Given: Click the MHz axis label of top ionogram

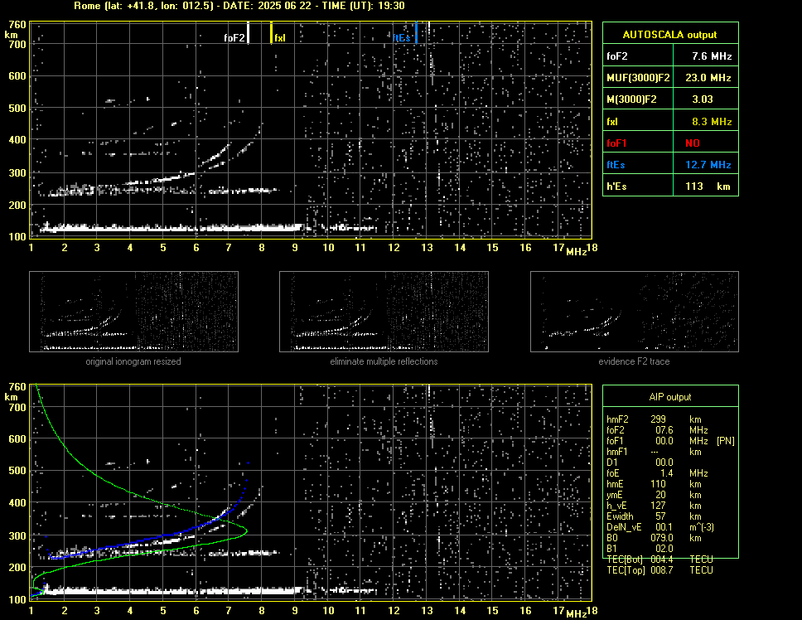Looking at the screenshot, I should pos(577,252).
